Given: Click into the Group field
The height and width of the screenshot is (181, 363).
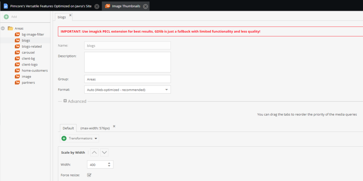Looking at the screenshot, I should pos(128,79).
